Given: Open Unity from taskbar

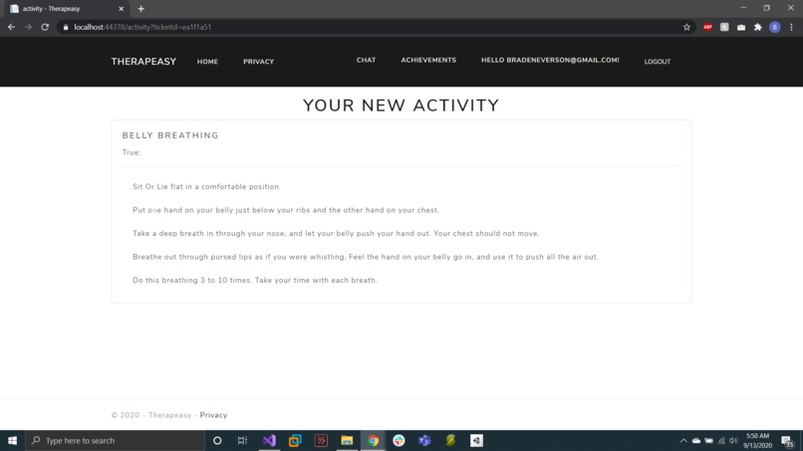Looking at the screenshot, I should click(476, 441).
